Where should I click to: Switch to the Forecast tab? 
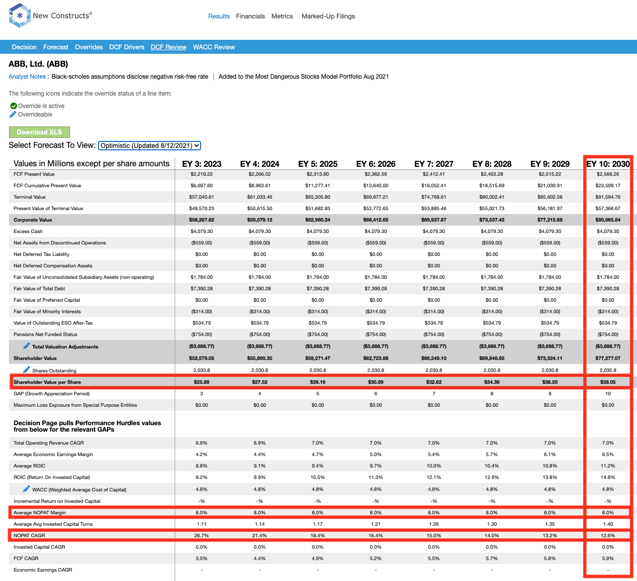(x=56, y=47)
